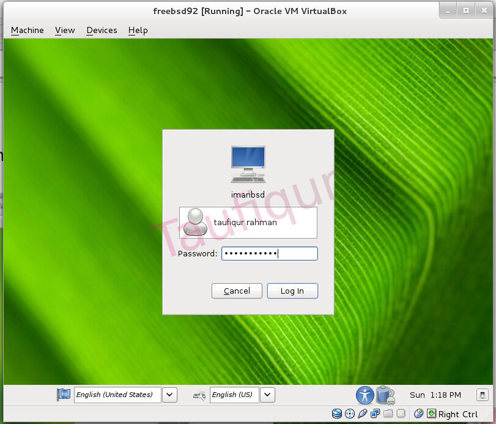496x424 pixels.
Task: Open the English (United States) language combo box
Action: (x=117, y=395)
